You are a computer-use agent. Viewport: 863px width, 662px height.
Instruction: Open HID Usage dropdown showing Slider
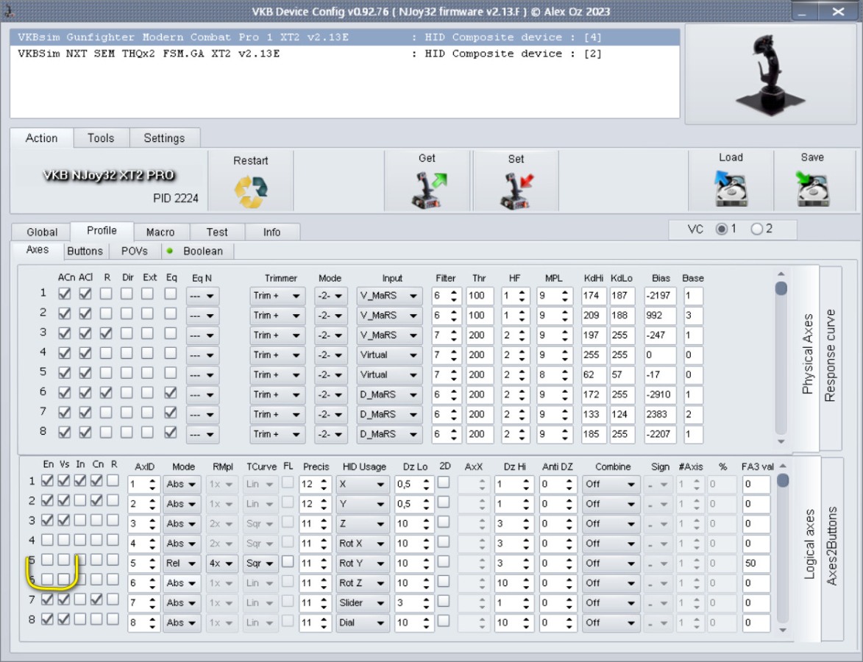point(363,603)
